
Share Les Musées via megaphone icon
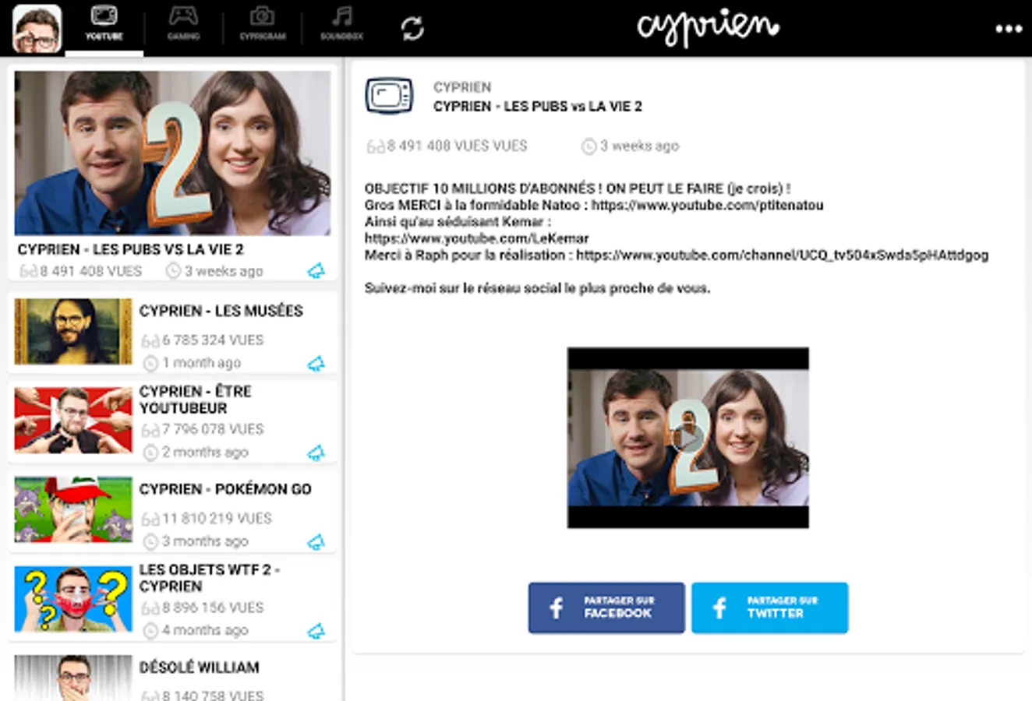pos(316,363)
